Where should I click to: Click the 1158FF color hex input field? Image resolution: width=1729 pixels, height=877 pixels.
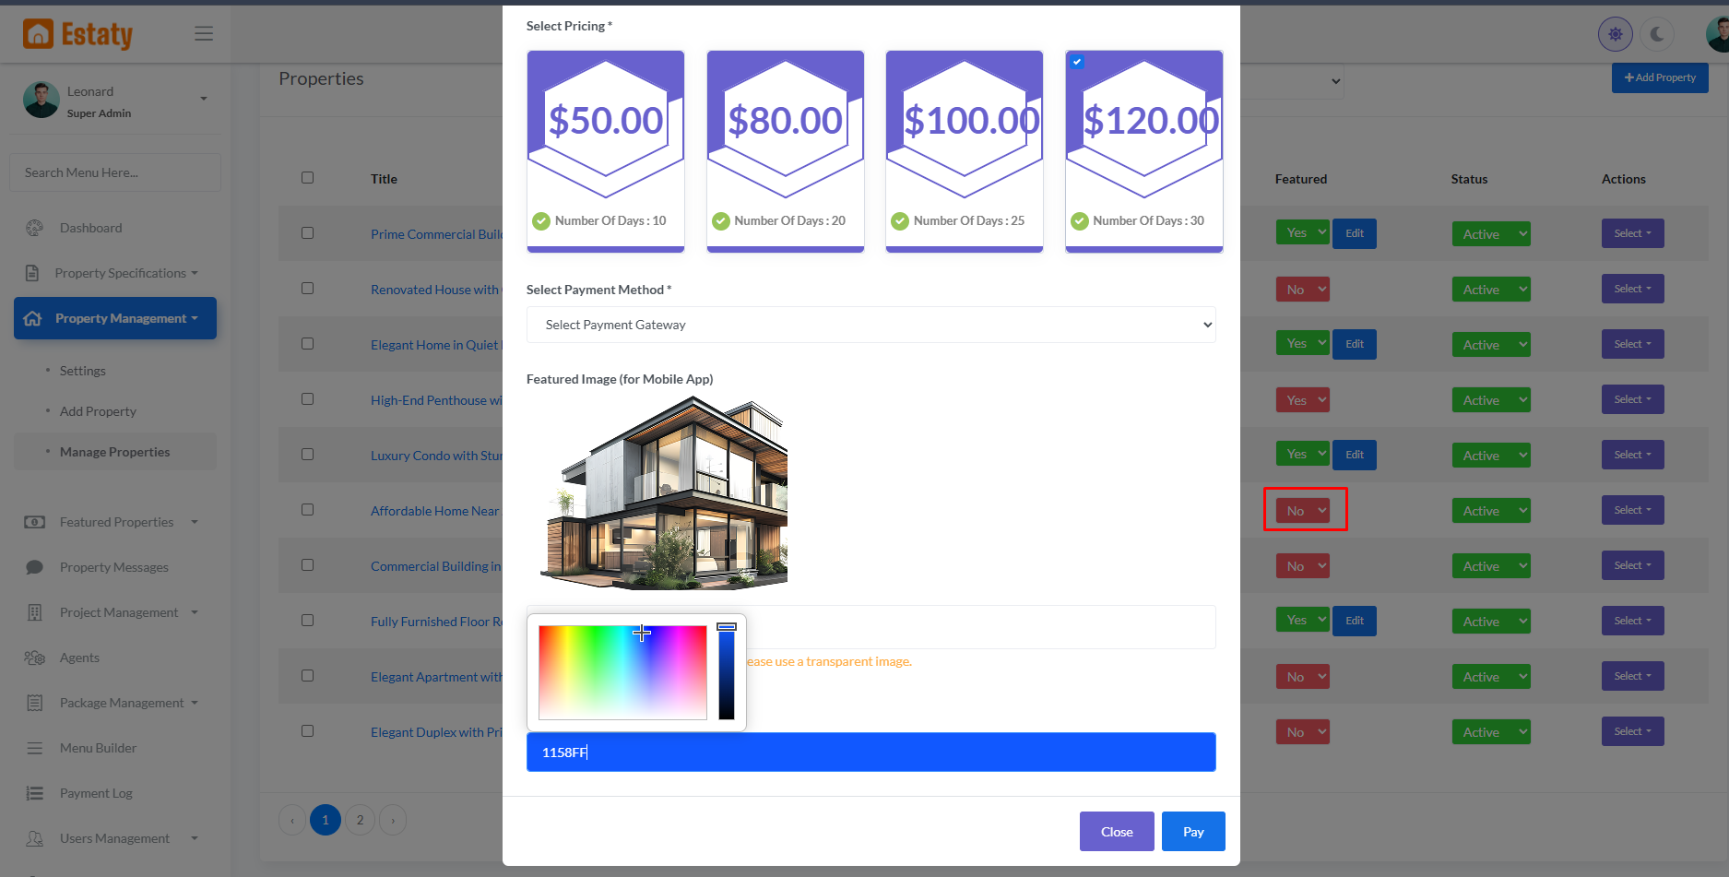coord(871,753)
